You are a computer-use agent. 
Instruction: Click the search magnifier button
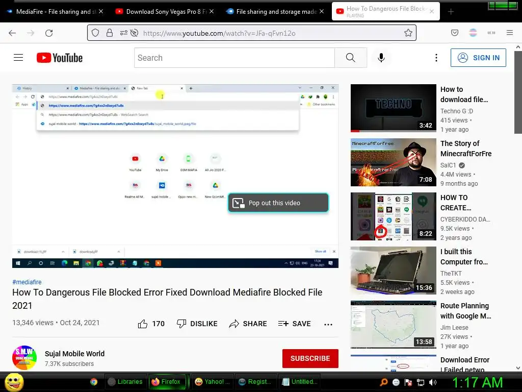[x=351, y=58]
